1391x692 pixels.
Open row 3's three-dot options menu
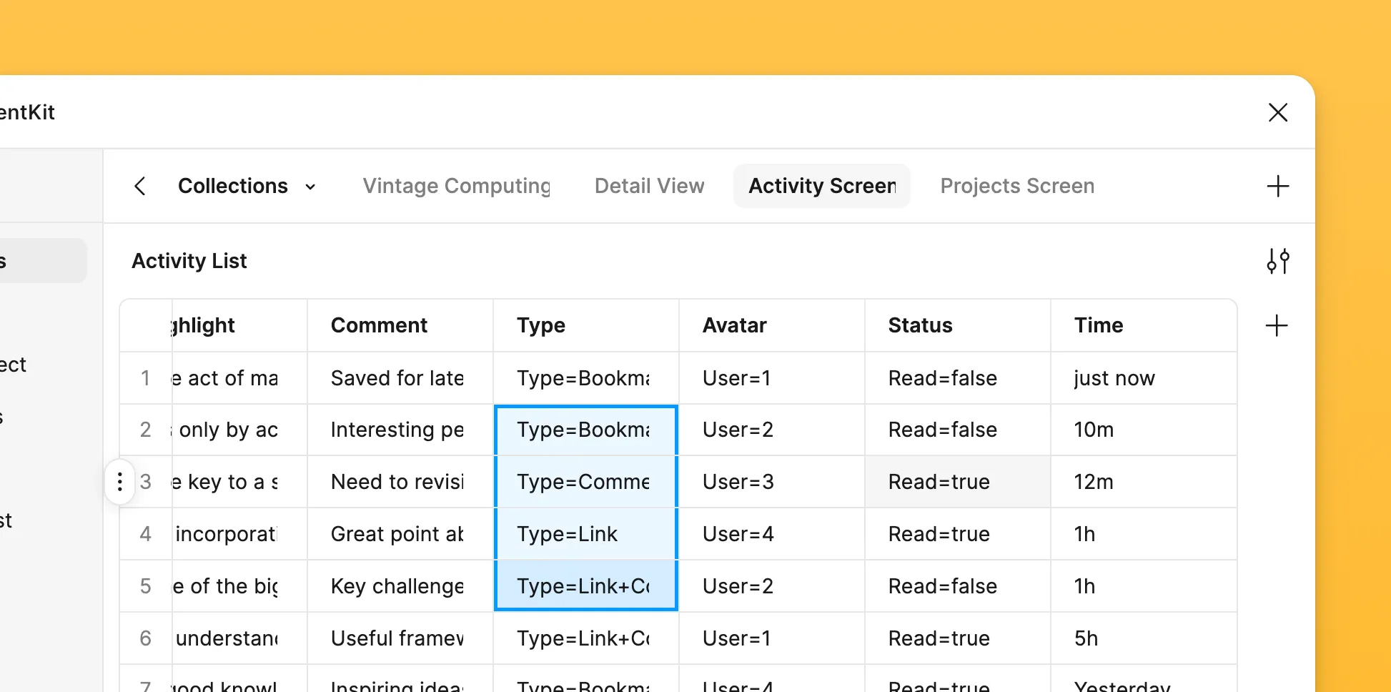coord(119,482)
